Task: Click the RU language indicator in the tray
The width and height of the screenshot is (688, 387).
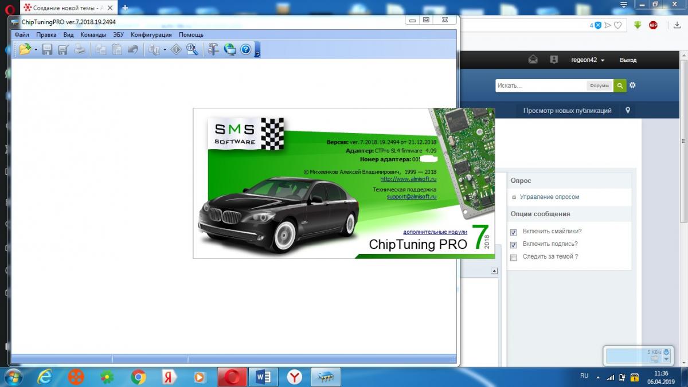Action: [584, 376]
